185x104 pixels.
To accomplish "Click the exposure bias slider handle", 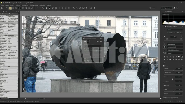I will [x=174, y=41].
